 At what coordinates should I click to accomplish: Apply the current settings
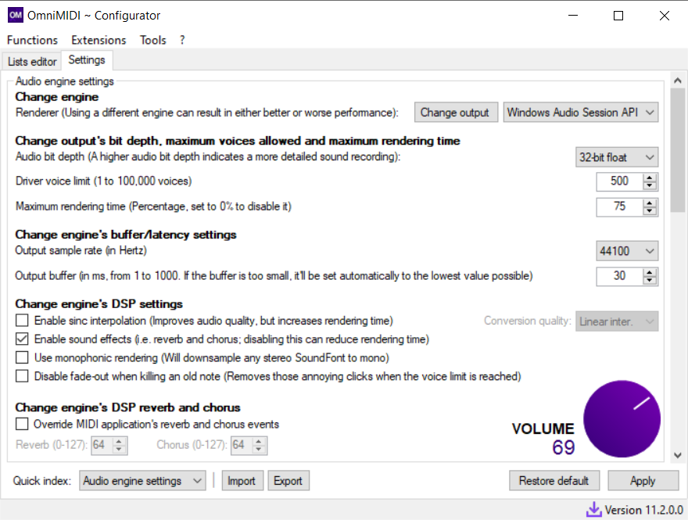643,480
